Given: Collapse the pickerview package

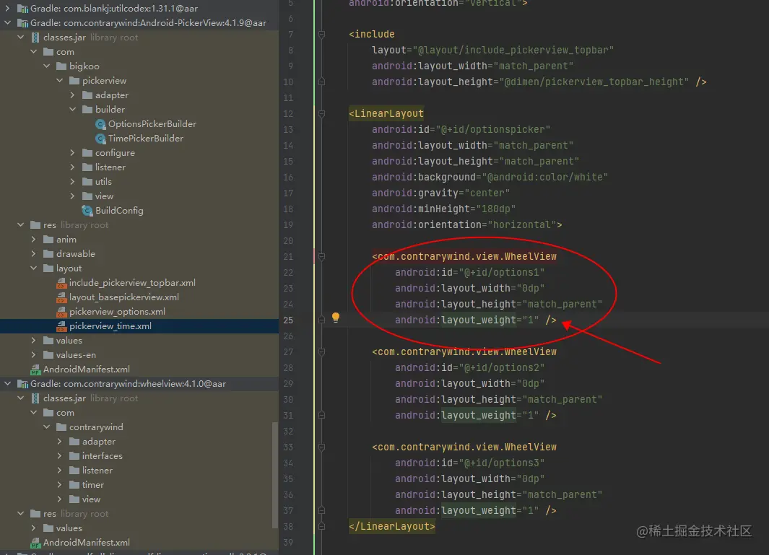Looking at the screenshot, I should pyautogui.click(x=59, y=80).
